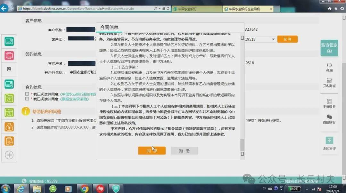
Task: Click the browser forward arrow button
Action: point(12,8)
